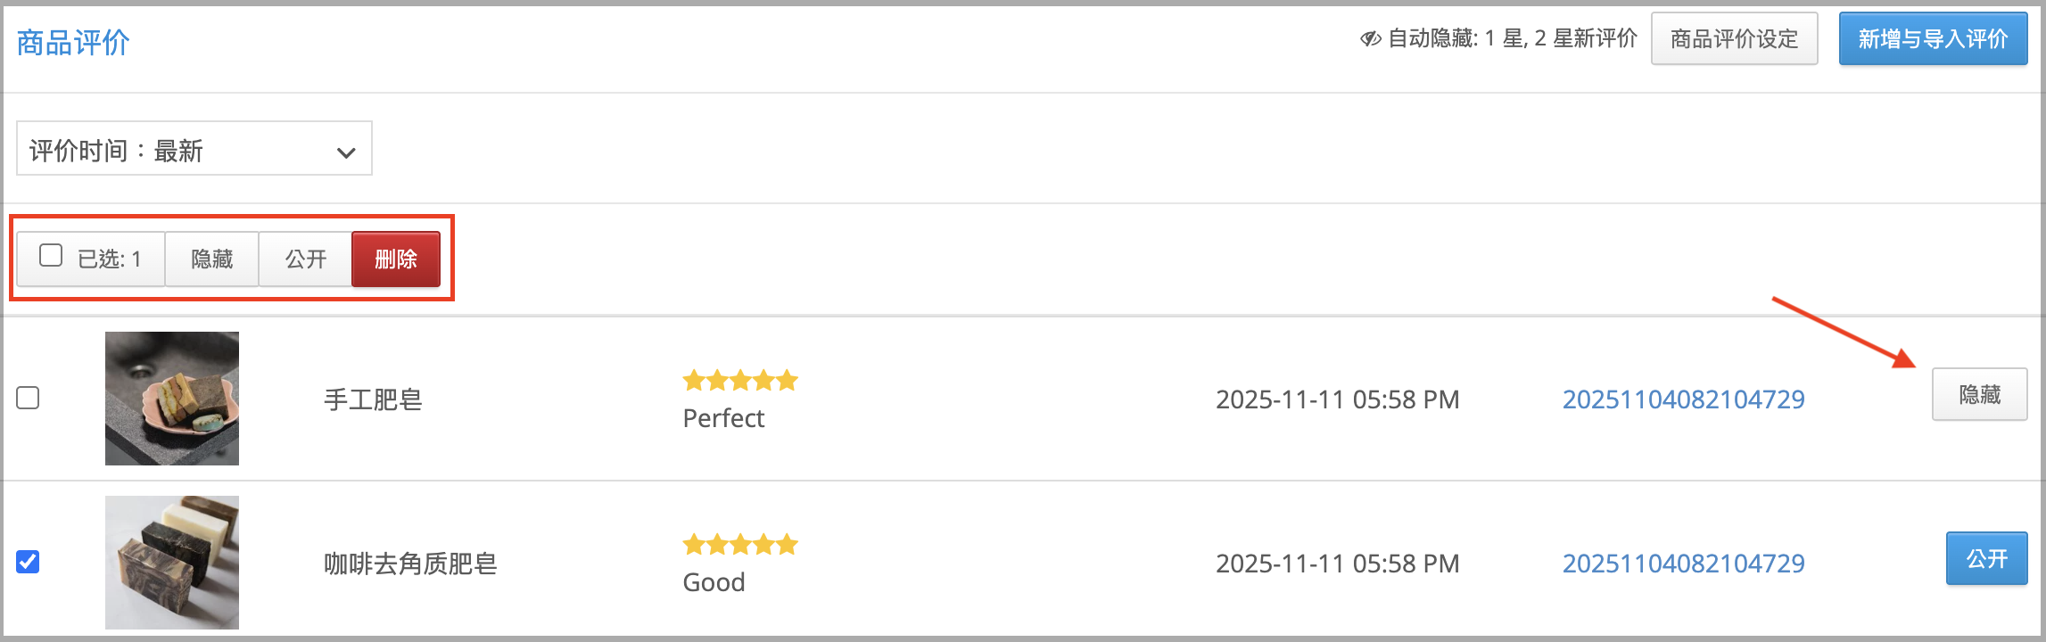The width and height of the screenshot is (2046, 642).
Task: Open order link in 咖啡去角质肥皂 row
Action: (1683, 564)
